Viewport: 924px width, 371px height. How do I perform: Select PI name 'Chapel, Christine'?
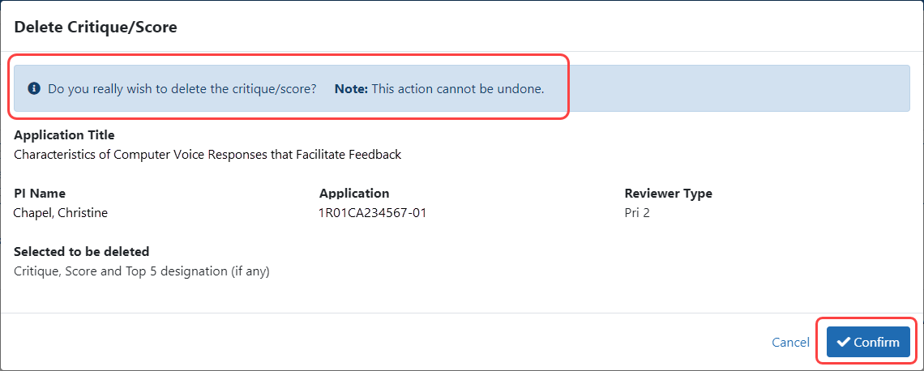coord(61,212)
